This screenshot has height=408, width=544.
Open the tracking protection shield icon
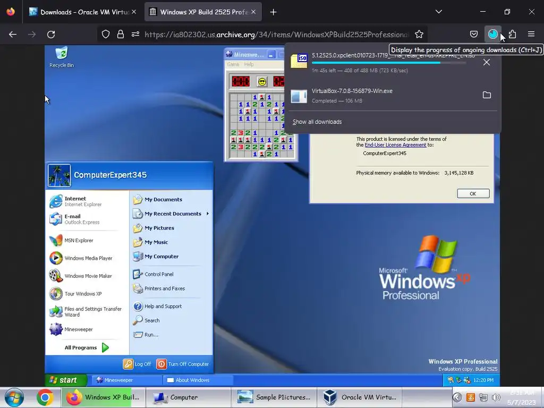point(106,35)
